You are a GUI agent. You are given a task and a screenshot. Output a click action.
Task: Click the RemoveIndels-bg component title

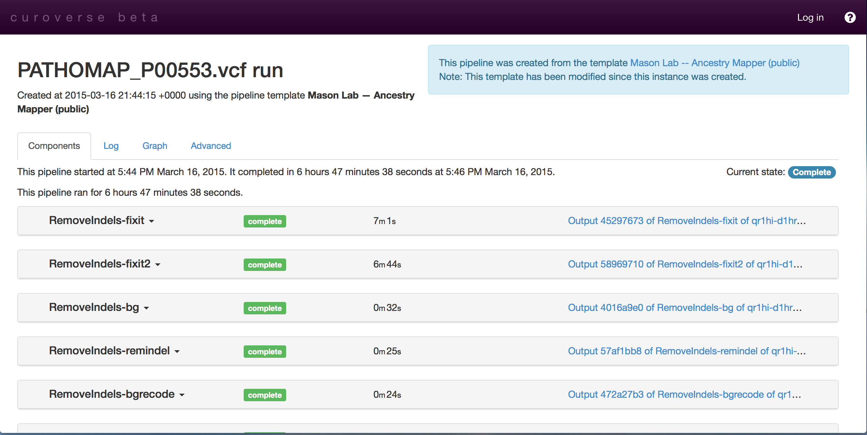click(x=94, y=307)
